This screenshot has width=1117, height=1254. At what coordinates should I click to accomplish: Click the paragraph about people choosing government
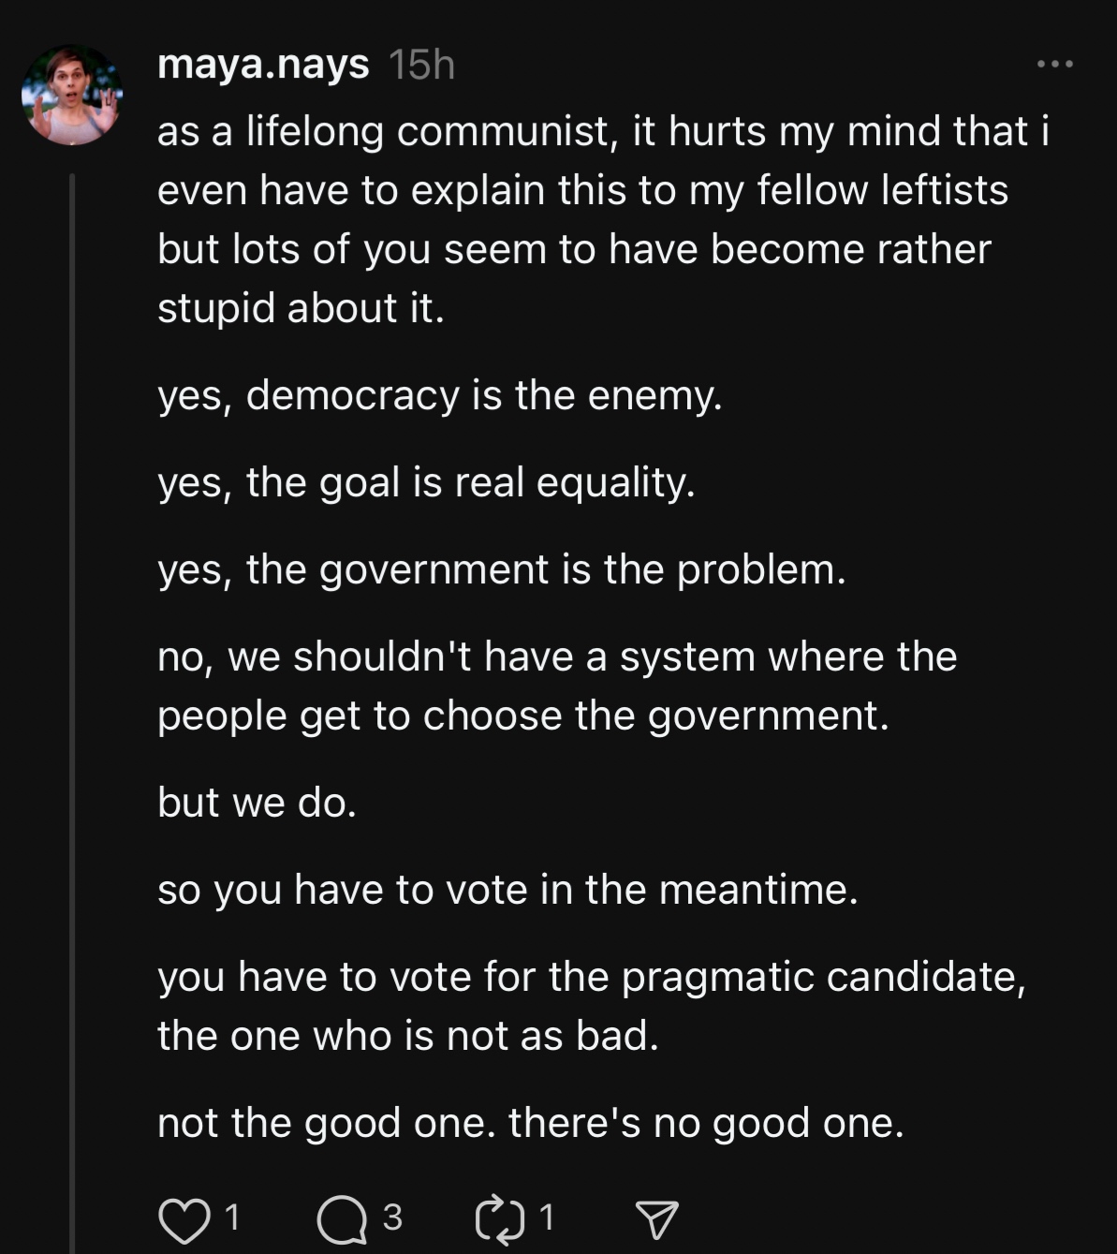tap(557, 686)
